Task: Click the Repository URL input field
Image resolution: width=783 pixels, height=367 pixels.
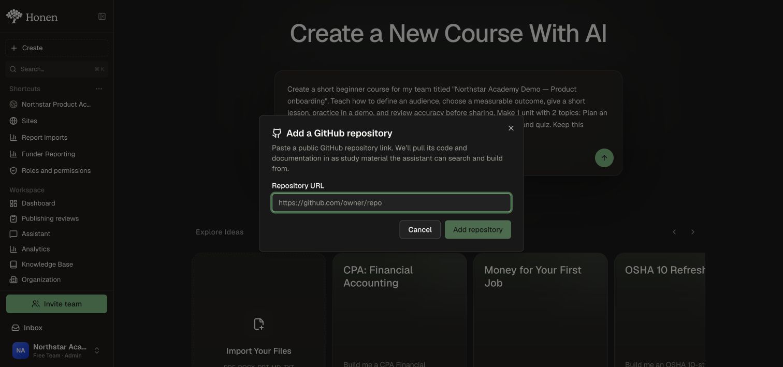Action: pyautogui.click(x=392, y=202)
